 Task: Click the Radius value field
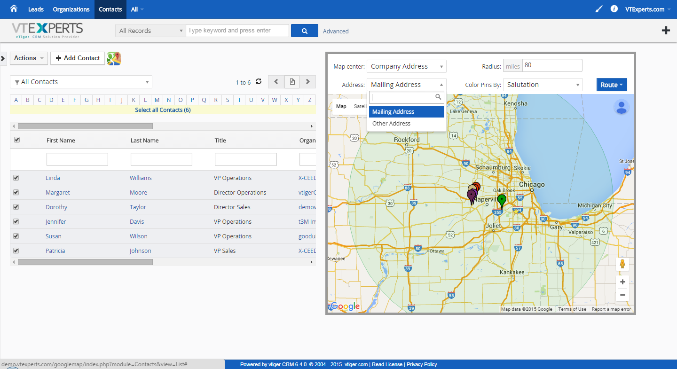552,65
